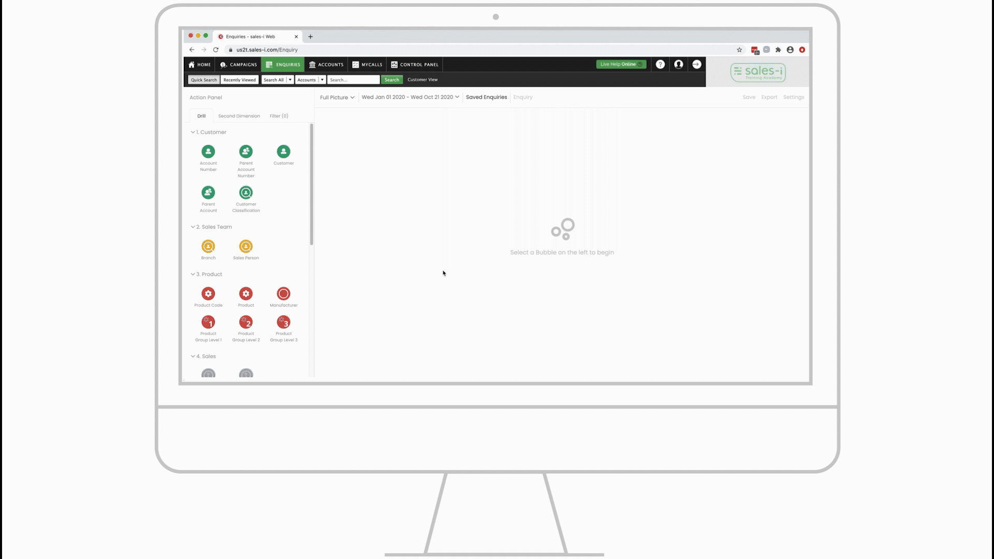Image resolution: width=994 pixels, height=559 pixels.
Task: Select the Manufacturer icon bubble
Action: pos(283,293)
